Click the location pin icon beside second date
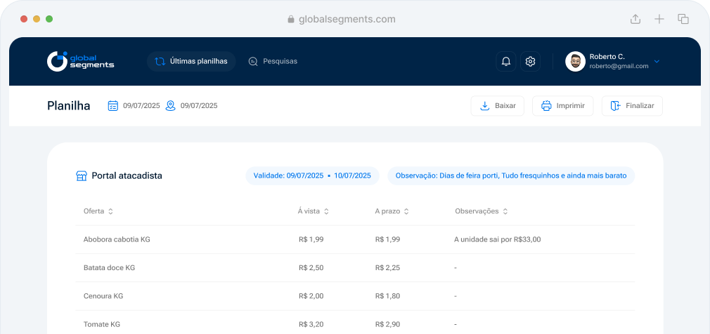Viewport: 710px width, 334px height. click(x=170, y=106)
